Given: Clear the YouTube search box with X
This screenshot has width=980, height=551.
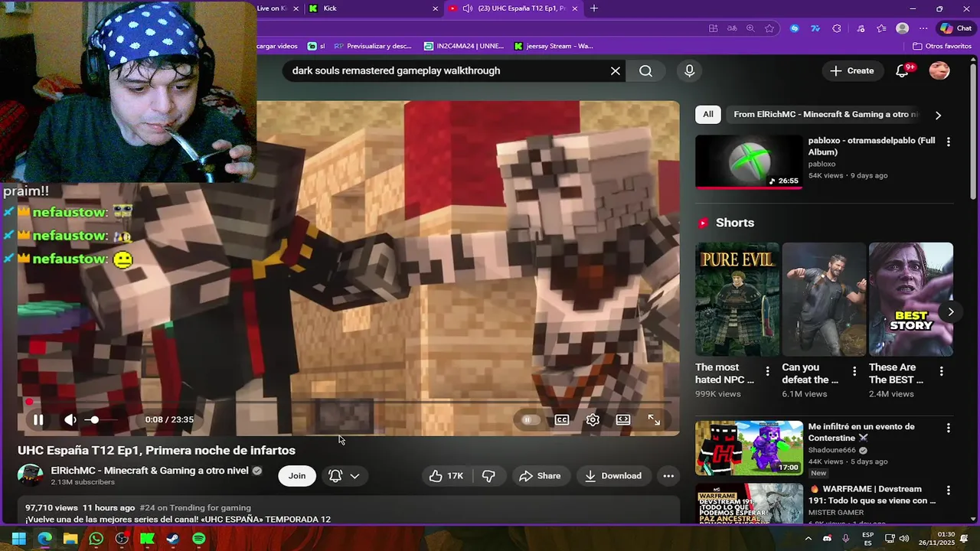Looking at the screenshot, I should click(x=616, y=70).
